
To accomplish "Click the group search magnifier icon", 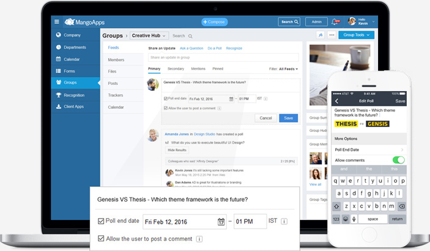I will 190,36.
